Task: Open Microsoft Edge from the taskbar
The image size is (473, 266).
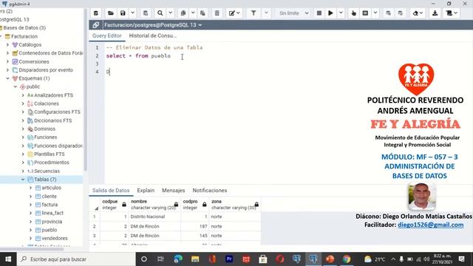Action: tap(178, 259)
